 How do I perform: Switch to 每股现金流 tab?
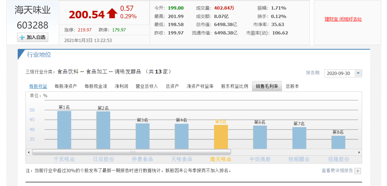tap(96, 86)
